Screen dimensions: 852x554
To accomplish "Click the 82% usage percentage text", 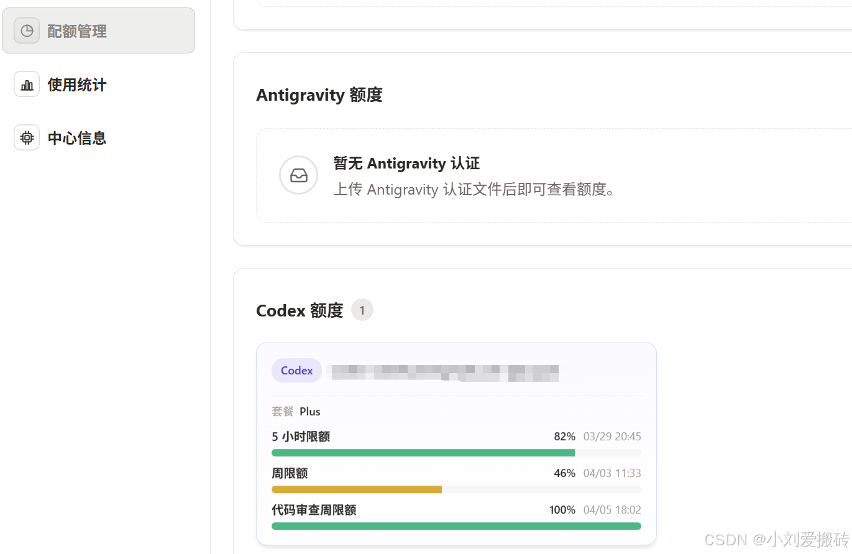I will point(564,436).
